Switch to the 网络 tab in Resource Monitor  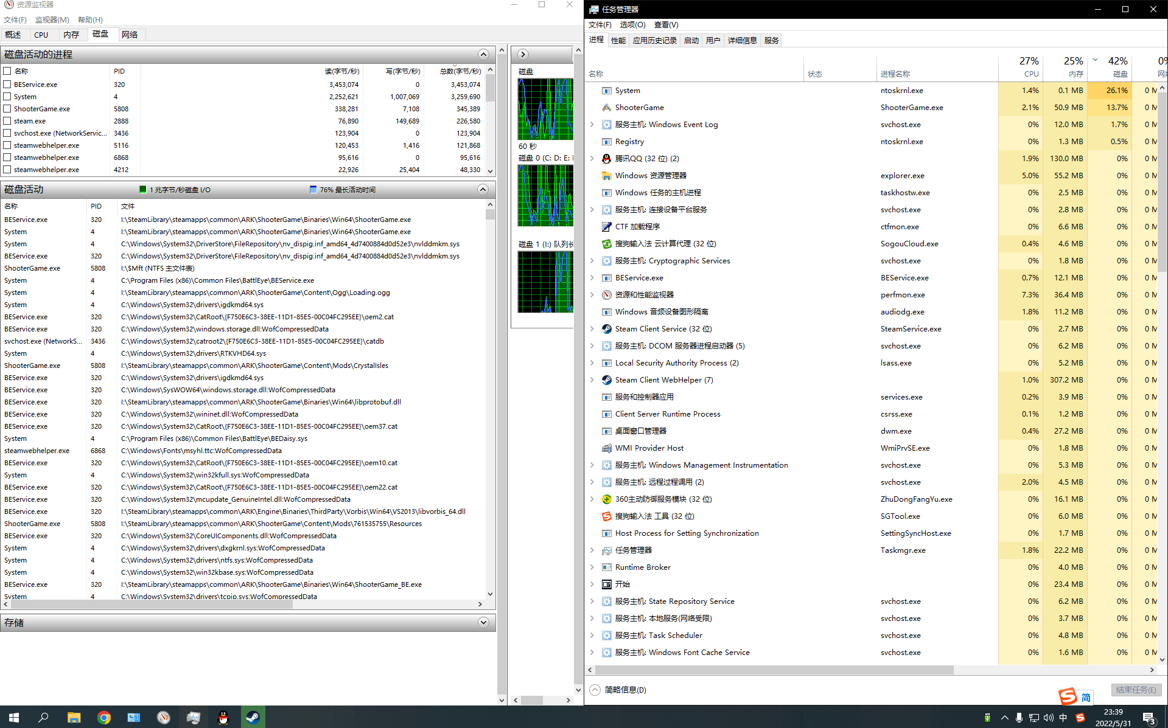point(130,35)
